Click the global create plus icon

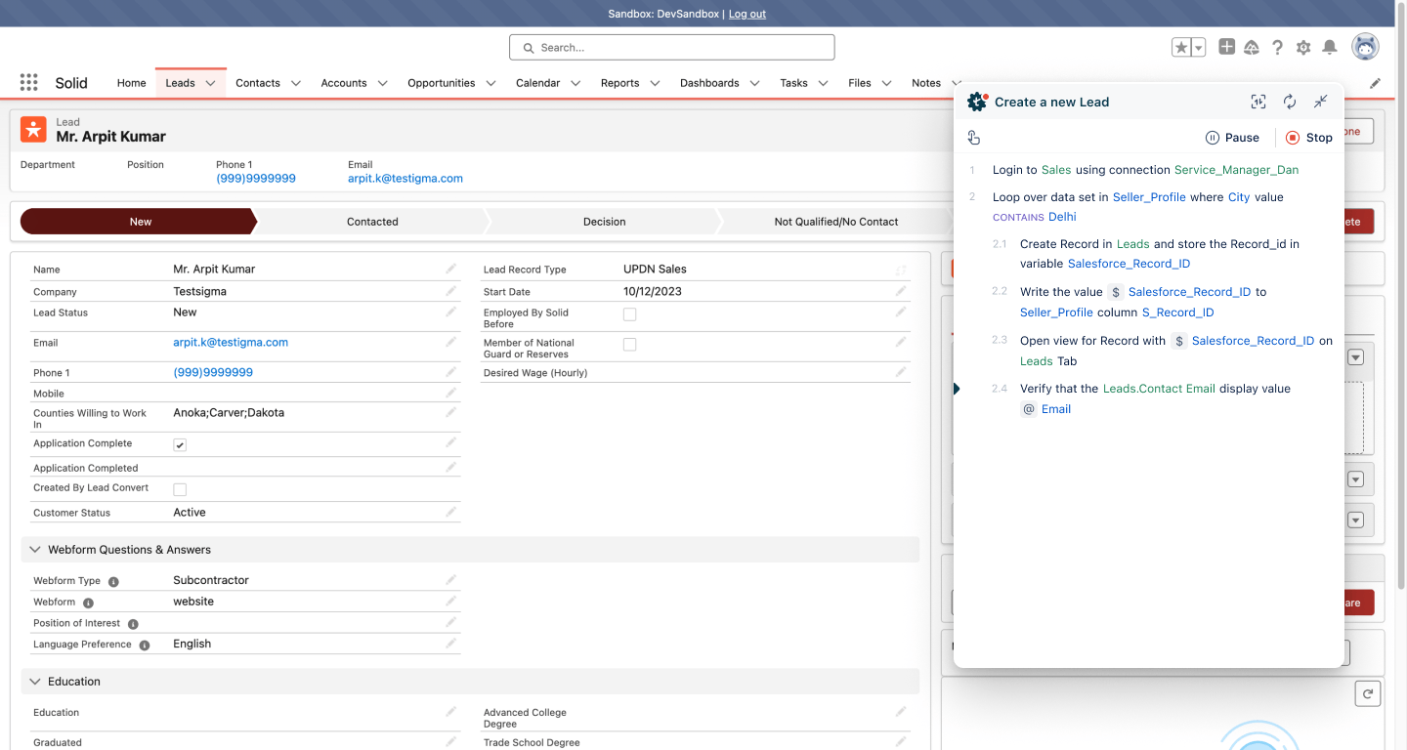click(1226, 47)
